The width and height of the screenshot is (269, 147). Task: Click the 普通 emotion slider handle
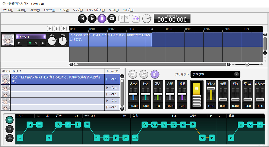tap(223, 100)
